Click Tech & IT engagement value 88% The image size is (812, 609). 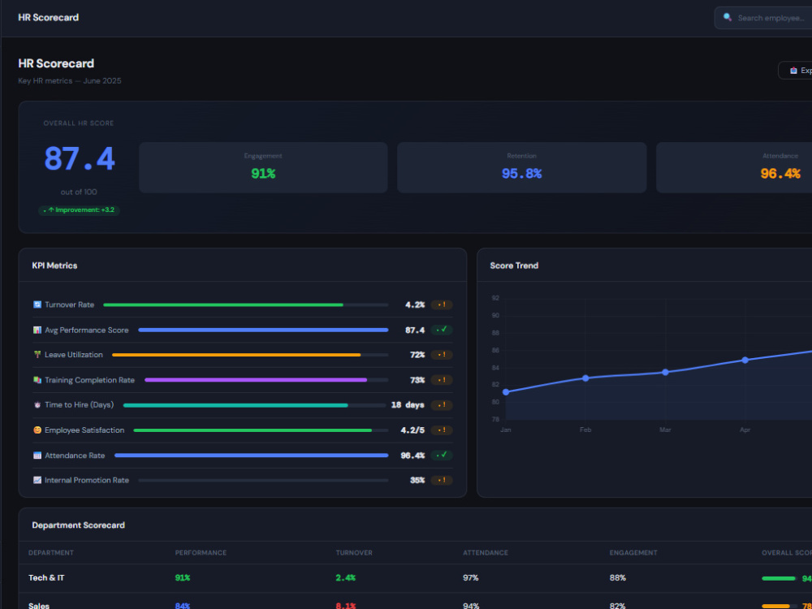(x=618, y=578)
